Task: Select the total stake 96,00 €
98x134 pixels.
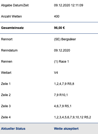Action: coord(59,28)
